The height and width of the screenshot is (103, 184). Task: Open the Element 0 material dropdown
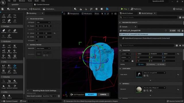pyautogui.click(x=154, y=88)
